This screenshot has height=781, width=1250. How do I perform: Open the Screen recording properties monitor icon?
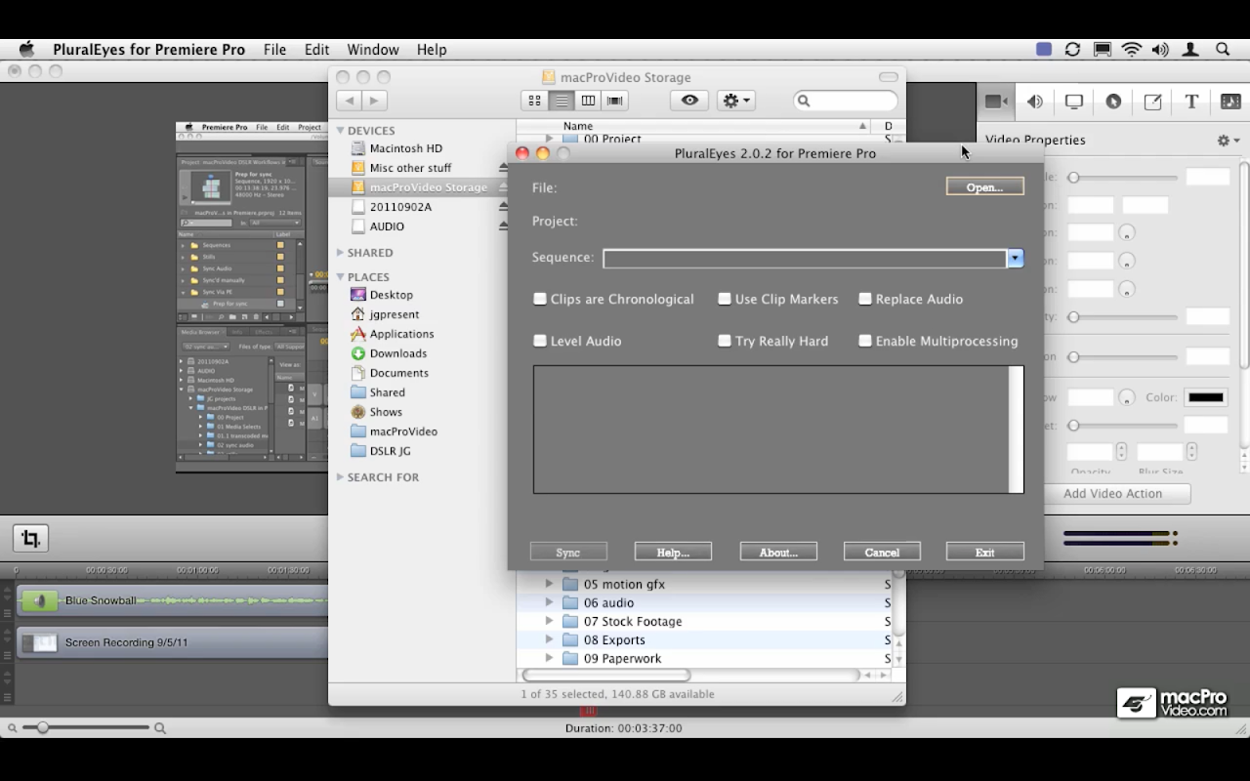[x=1074, y=102]
